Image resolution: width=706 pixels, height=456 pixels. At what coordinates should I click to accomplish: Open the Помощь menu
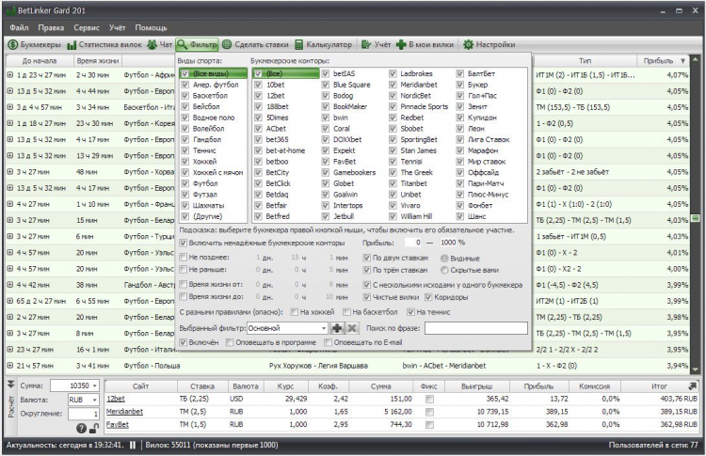point(151,28)
